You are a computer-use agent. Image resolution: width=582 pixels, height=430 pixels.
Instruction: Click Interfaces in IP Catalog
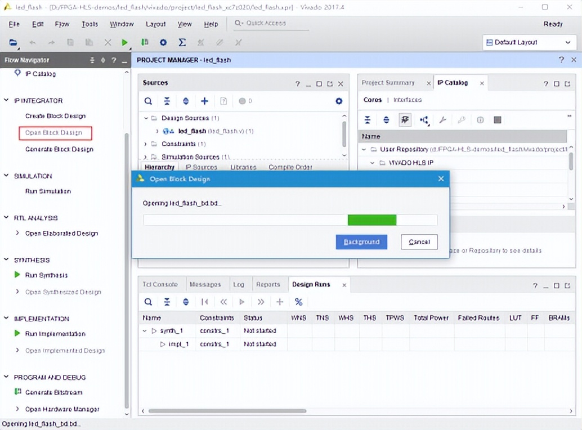[407, 100]
